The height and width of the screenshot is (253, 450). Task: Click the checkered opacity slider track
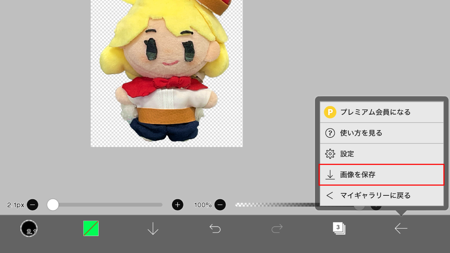274,205
